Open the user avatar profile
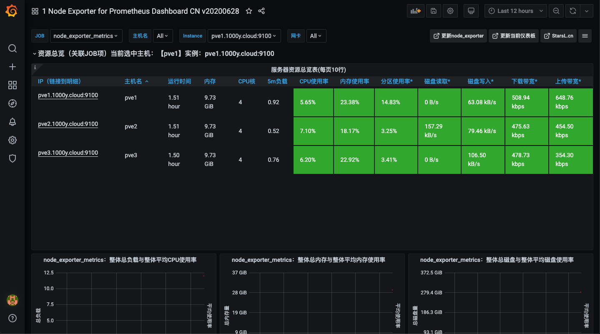 13,300
